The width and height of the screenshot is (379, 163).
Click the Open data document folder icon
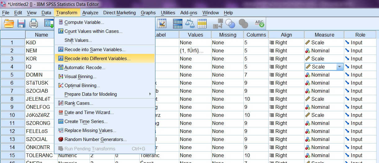coord(9,24)
